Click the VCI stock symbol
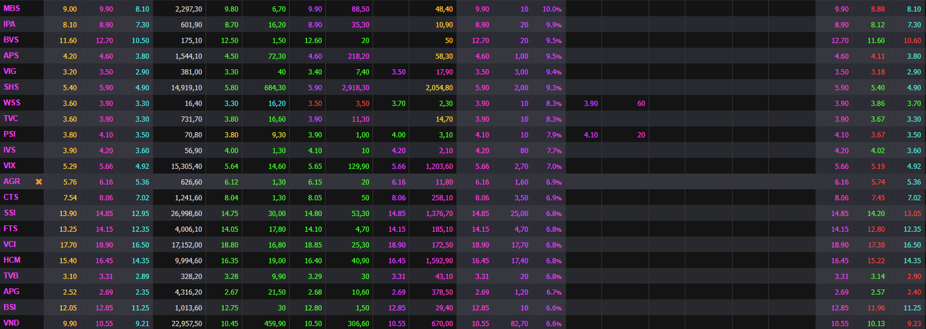This screenshot has width=926, height=329. click(x=10, y=245)
